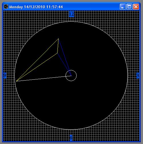Screen dimensions: 143x144
Task: Click the blue title bar empty space
Action: (91, 7)
